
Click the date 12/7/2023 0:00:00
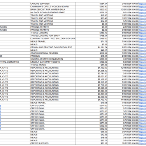pos(130,106)
